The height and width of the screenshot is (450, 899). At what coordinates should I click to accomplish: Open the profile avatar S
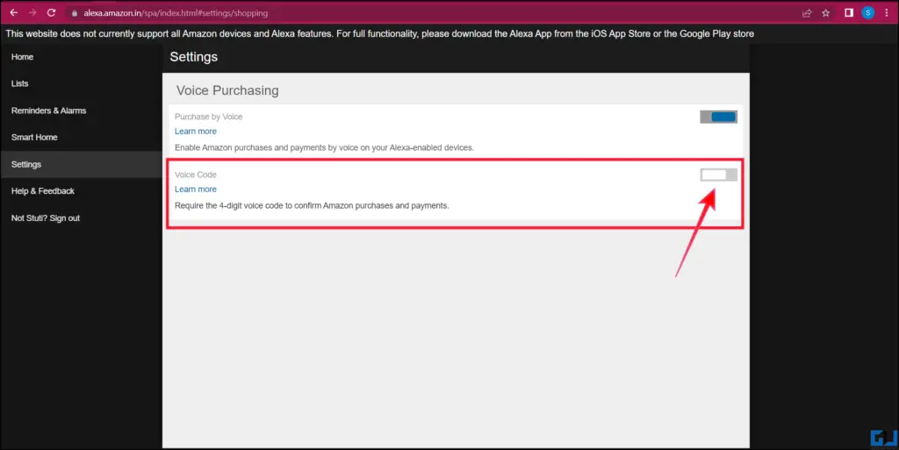coord(867,12)
